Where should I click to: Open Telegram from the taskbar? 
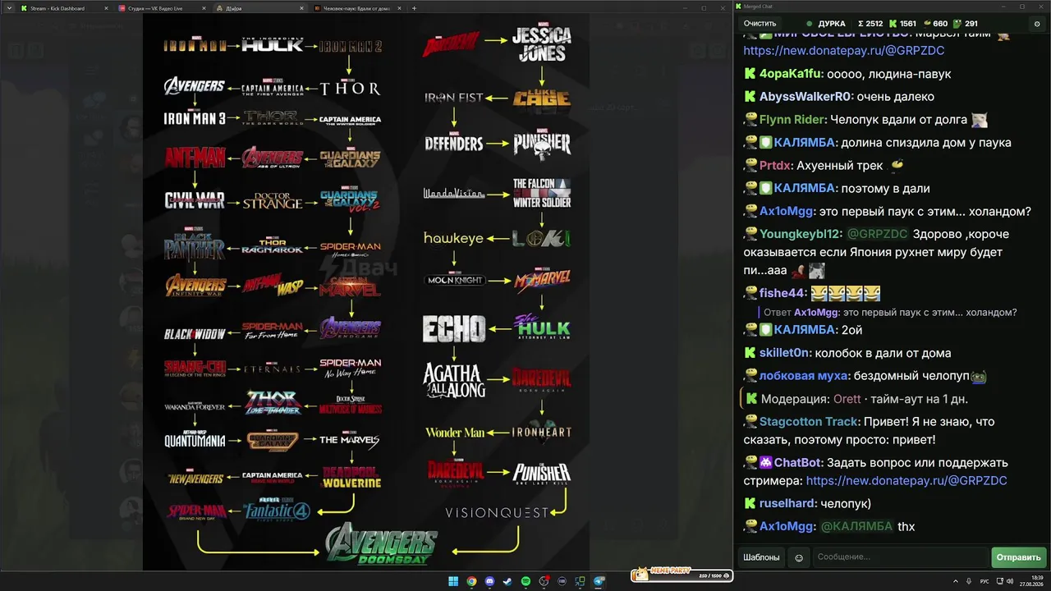pos(599,582)
